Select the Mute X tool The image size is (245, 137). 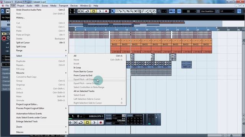click(136, 11)
